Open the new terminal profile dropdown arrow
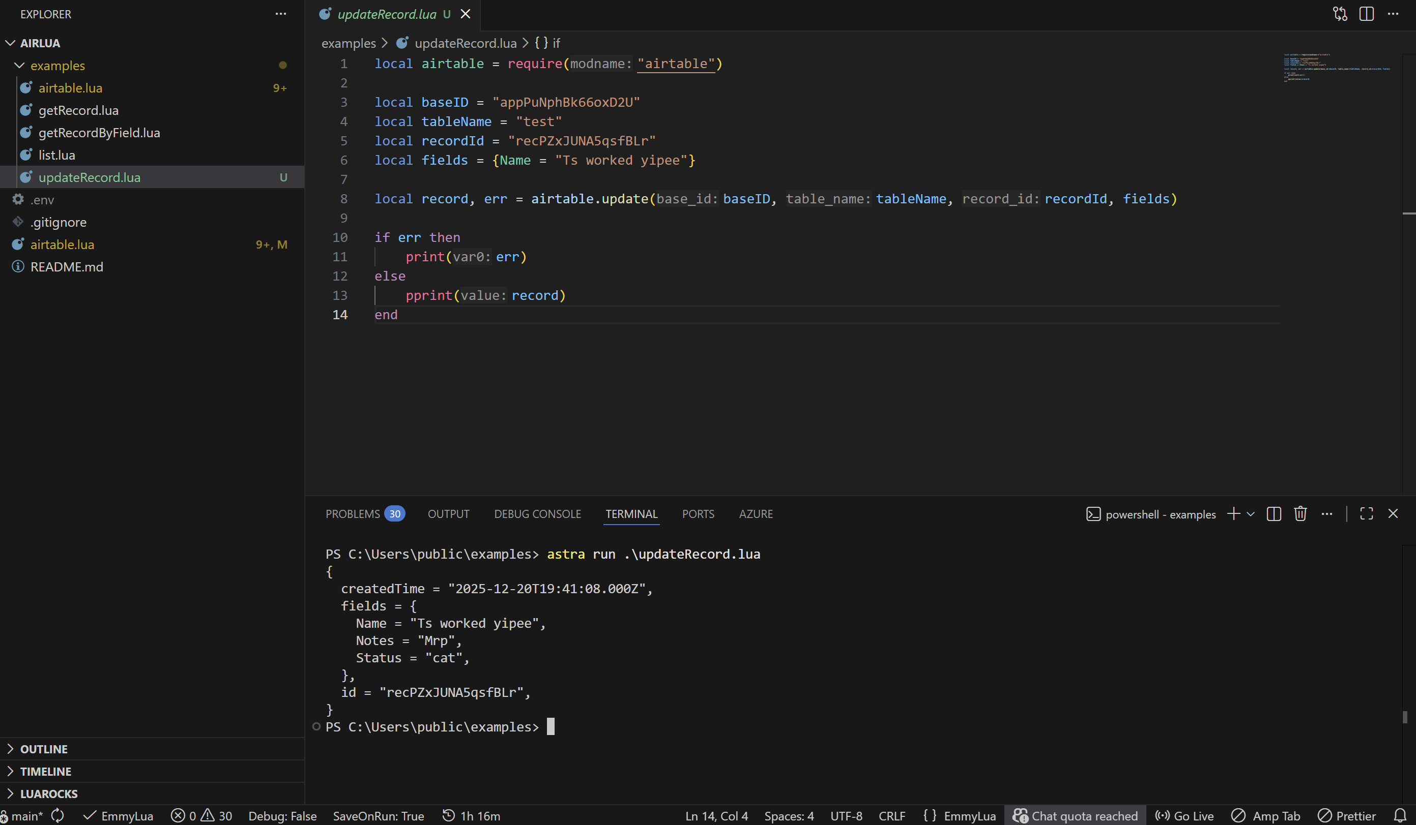Viewport: 1416px width, 825px height. point(1250,513)
